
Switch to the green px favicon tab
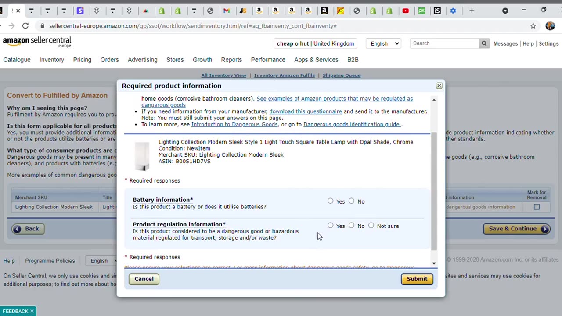coord(421,11)
